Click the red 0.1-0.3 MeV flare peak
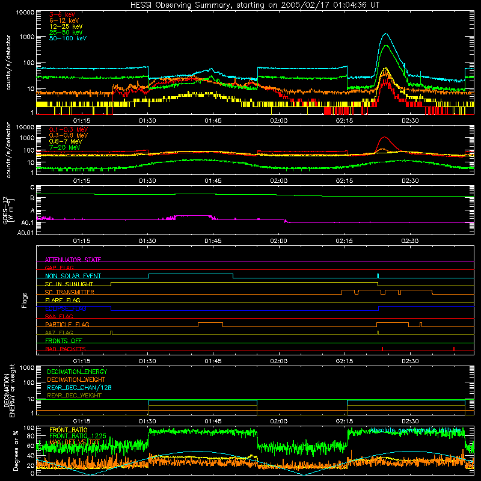Image resolution: width=481 pixels, height=481 pixels. point(384,137)
